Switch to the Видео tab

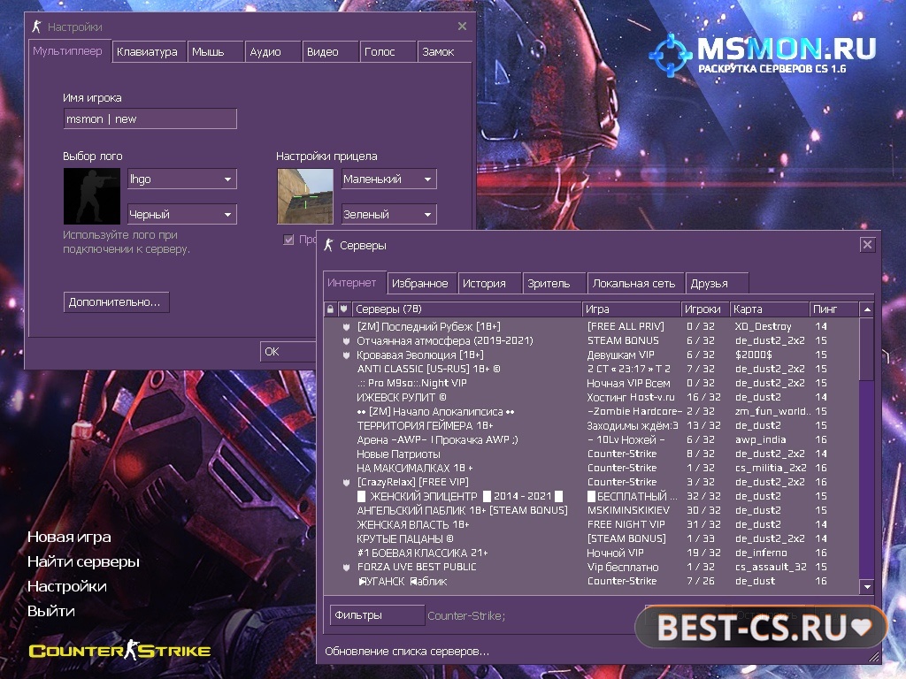pyautogui.click(x=329, y=52)
